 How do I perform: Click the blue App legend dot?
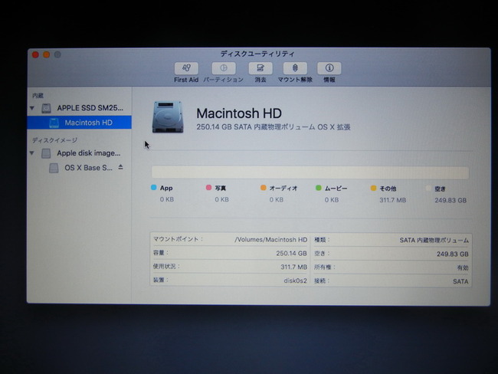(x=154, y=188)
